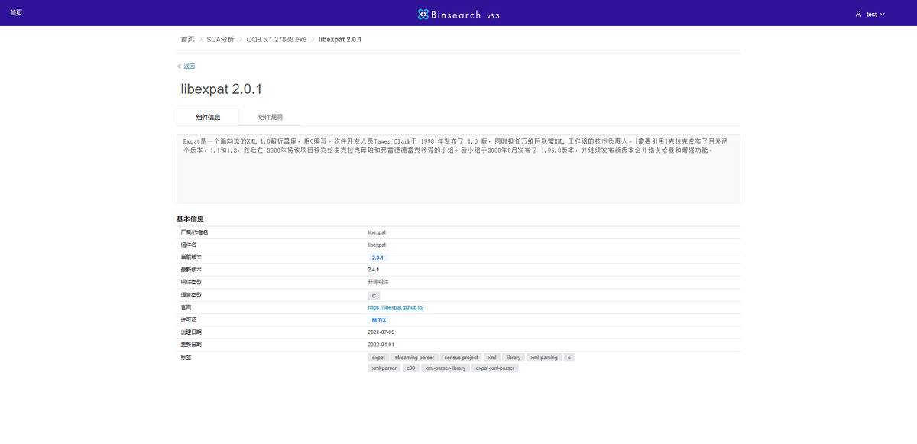This screenshot has height=444, width=917.
Task: Click the user profile icon beside test
Action: 859,13
